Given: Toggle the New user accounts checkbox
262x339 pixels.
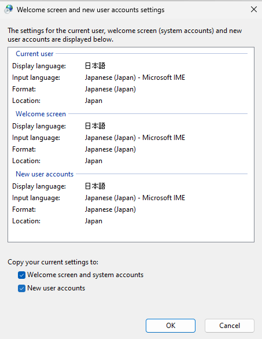Looking at the screenshot, I should (21, 288).
